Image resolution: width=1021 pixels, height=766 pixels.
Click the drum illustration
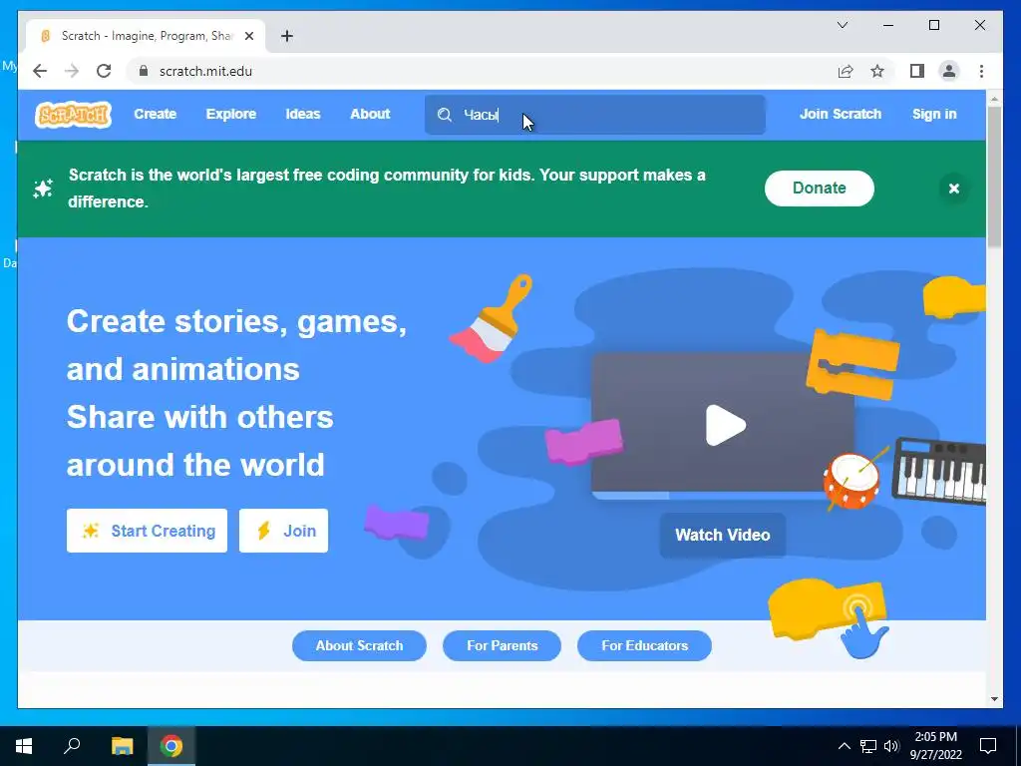pyautogui.click(x=853, y=481)
